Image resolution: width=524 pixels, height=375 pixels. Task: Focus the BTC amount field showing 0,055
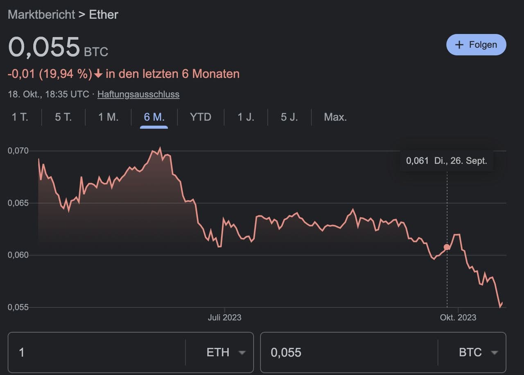348,353
